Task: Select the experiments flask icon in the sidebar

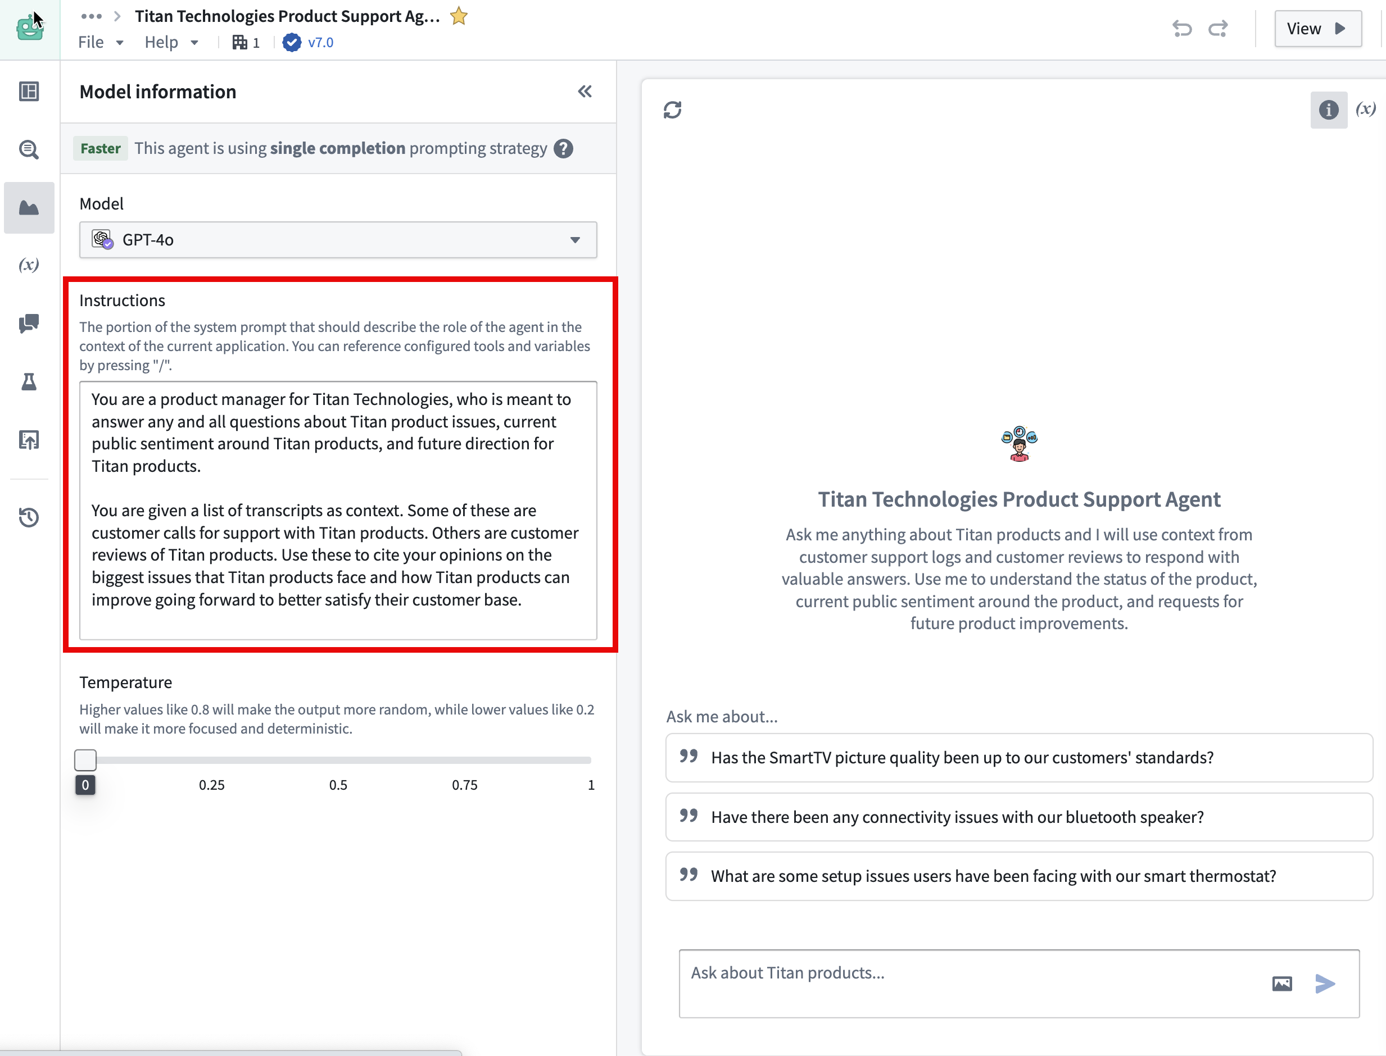Action: (29, 381)
